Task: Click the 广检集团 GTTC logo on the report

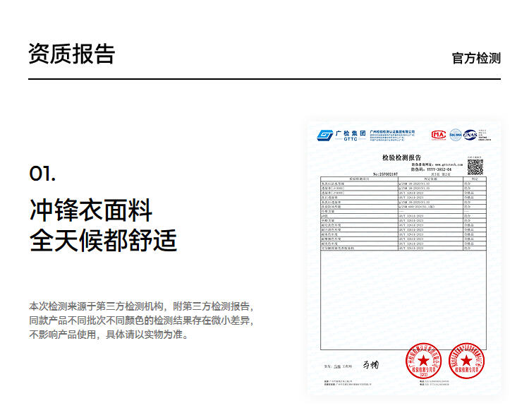Action: click(x=341, y=136)
